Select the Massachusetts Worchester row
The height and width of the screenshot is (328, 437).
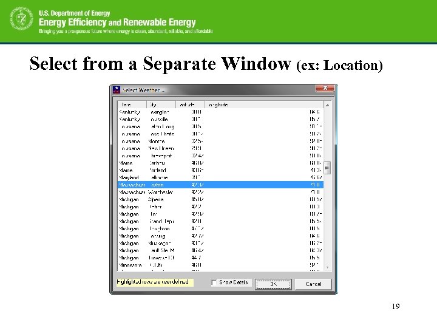[x=220, y=192]
